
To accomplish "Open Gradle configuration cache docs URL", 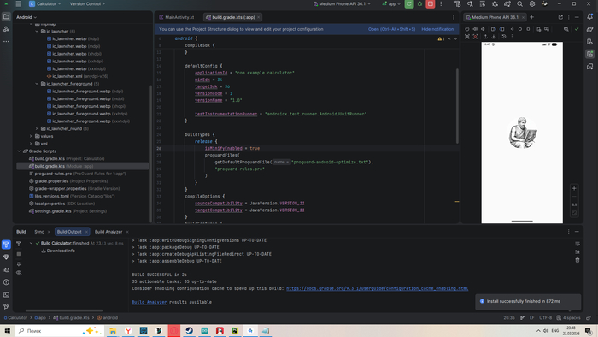I will coord(378,288).
